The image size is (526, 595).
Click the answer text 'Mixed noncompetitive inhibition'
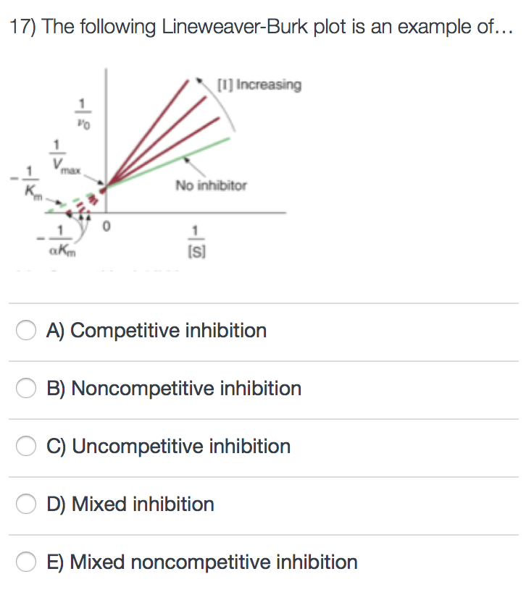click(201, 562)
